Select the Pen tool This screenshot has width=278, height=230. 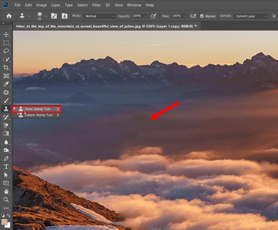[6, 158]
